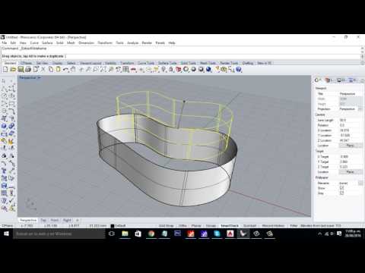Click the blue Render sphere icon
The image size is (365, 273).
pos(208,69)
